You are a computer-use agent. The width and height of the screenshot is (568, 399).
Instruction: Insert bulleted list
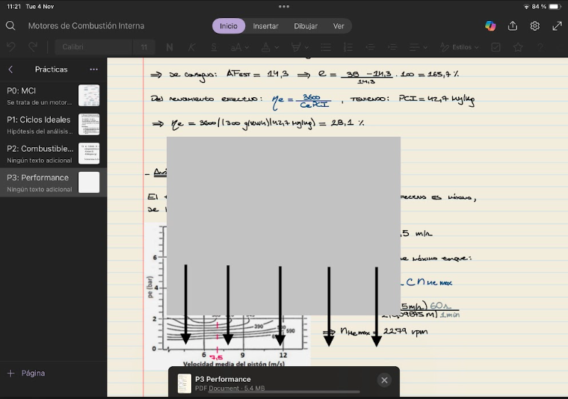pos(326,47)
